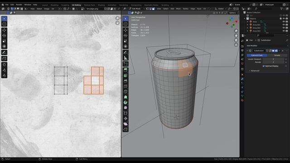
Task: Select the Knife tool
Action: [x=126, y=91]
